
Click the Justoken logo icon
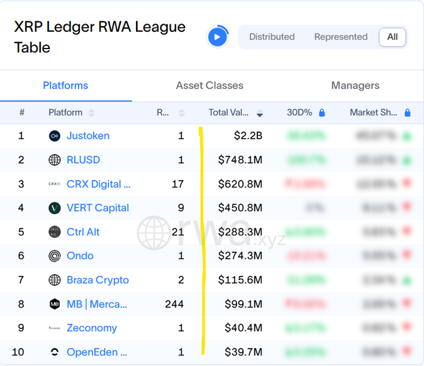point(55,136)
